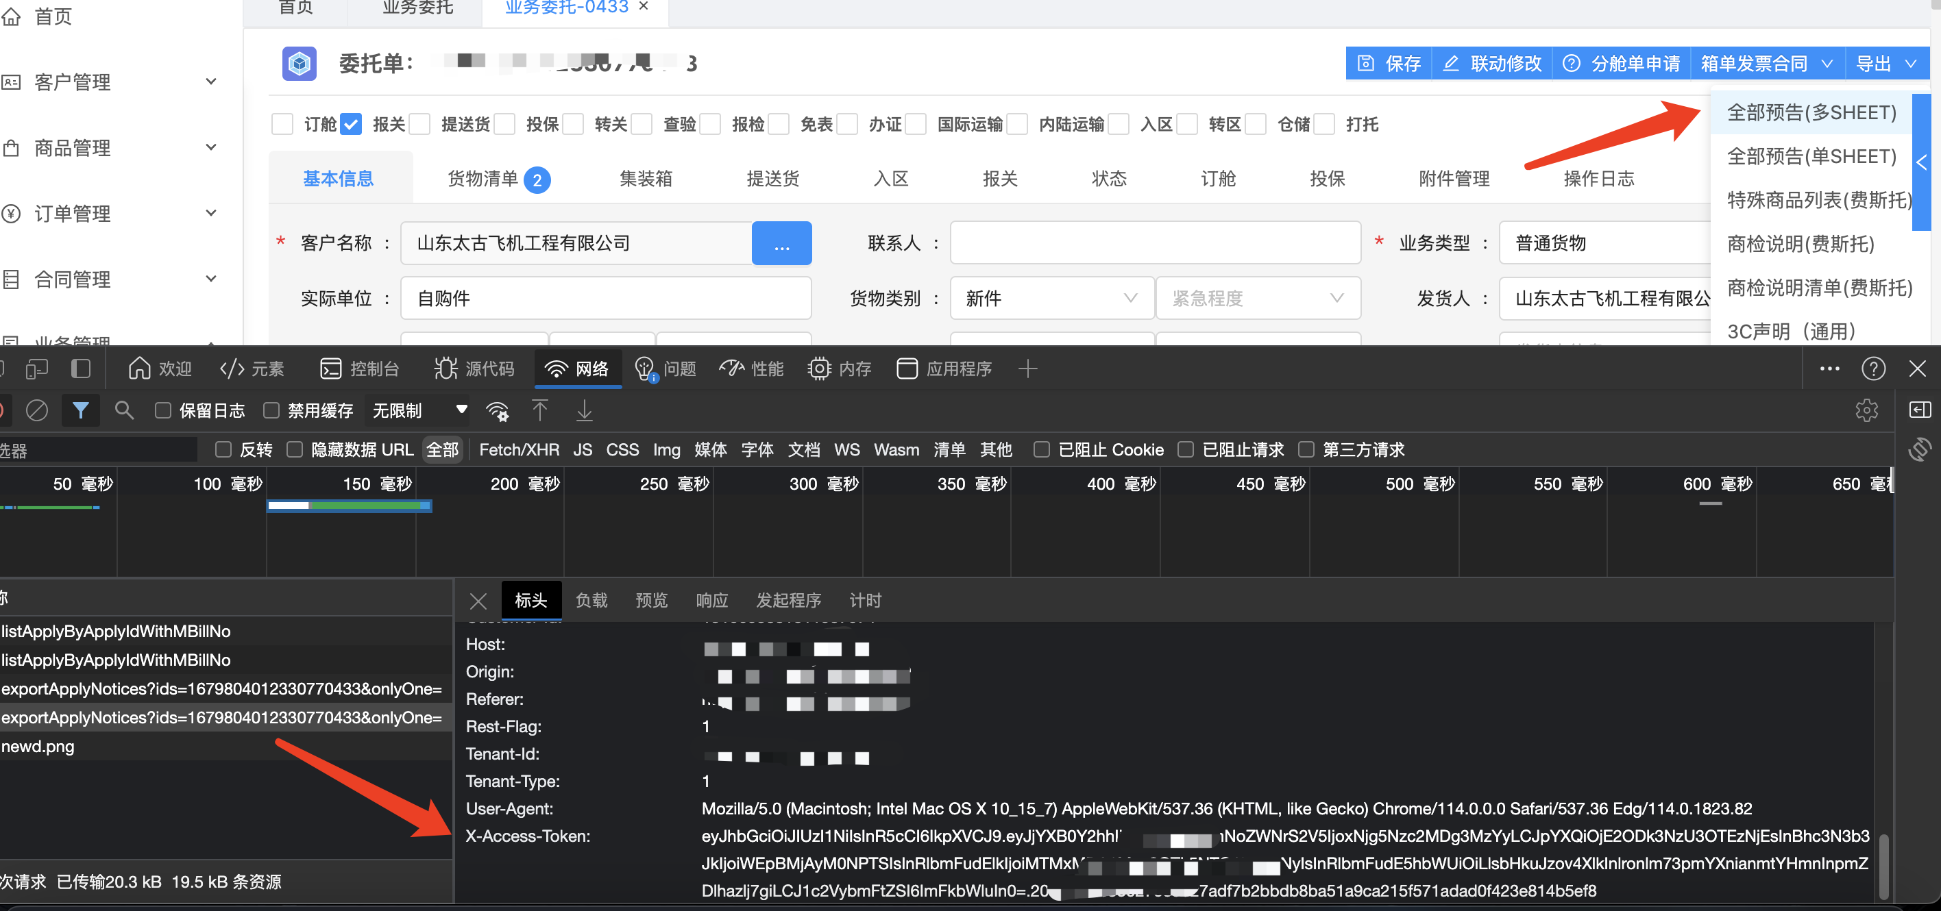
Task: Open network conditions wifi-gear icon
Action: [x=498, y=411]
